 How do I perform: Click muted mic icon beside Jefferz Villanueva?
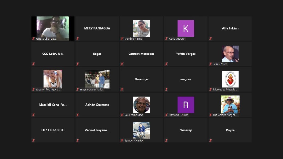tap(33, 39)
